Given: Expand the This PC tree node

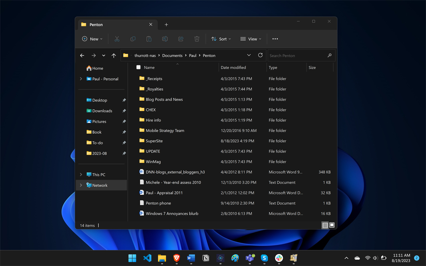Looking at the screenshot, I should 81,175.
